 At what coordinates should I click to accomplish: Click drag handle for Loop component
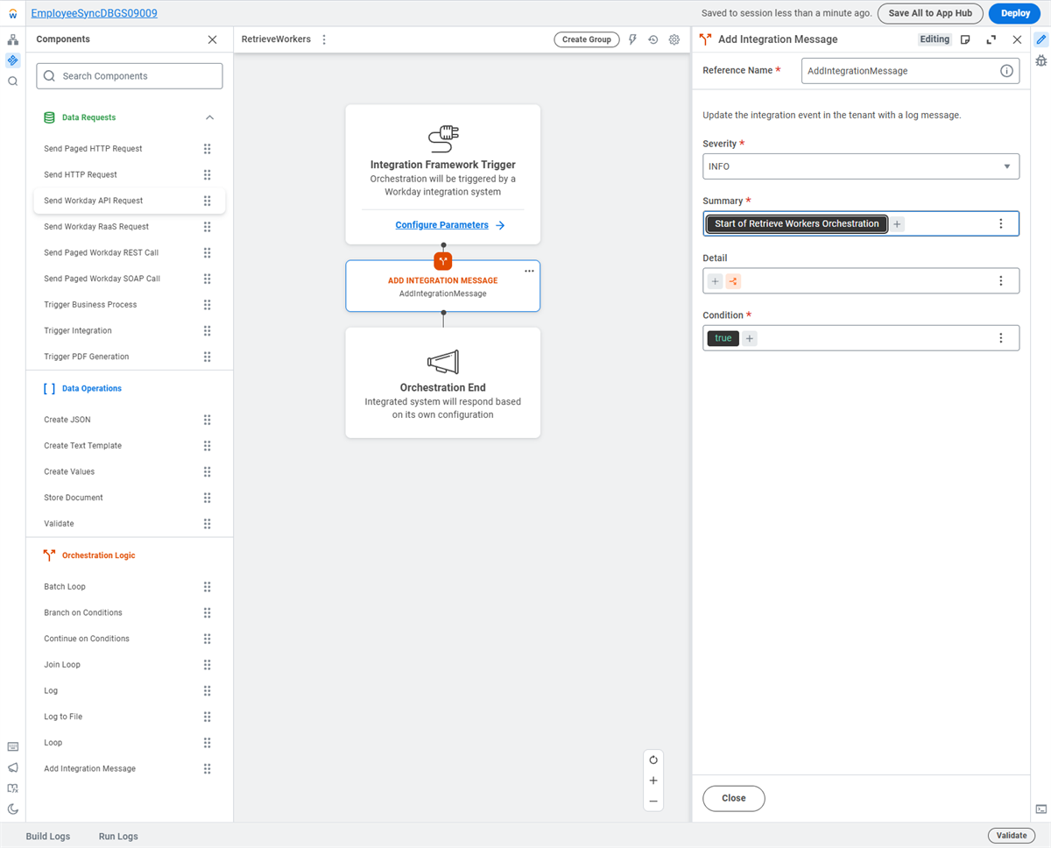(x=208, y=743)
